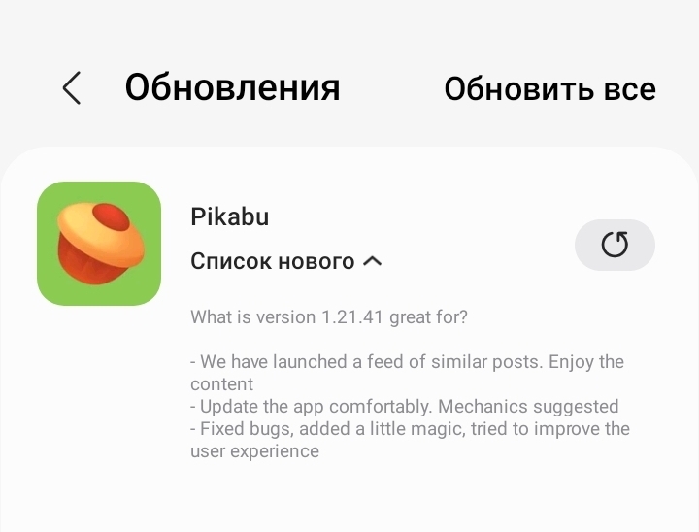Click the "user experience" text at changelog end
Screen dimensions: 699x532
click(254, 451)
